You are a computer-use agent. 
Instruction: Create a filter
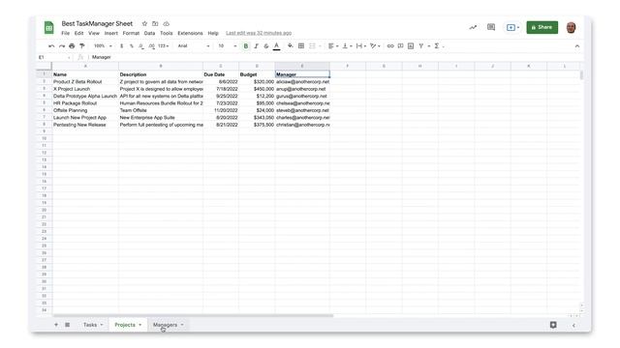tap(421, 46)
